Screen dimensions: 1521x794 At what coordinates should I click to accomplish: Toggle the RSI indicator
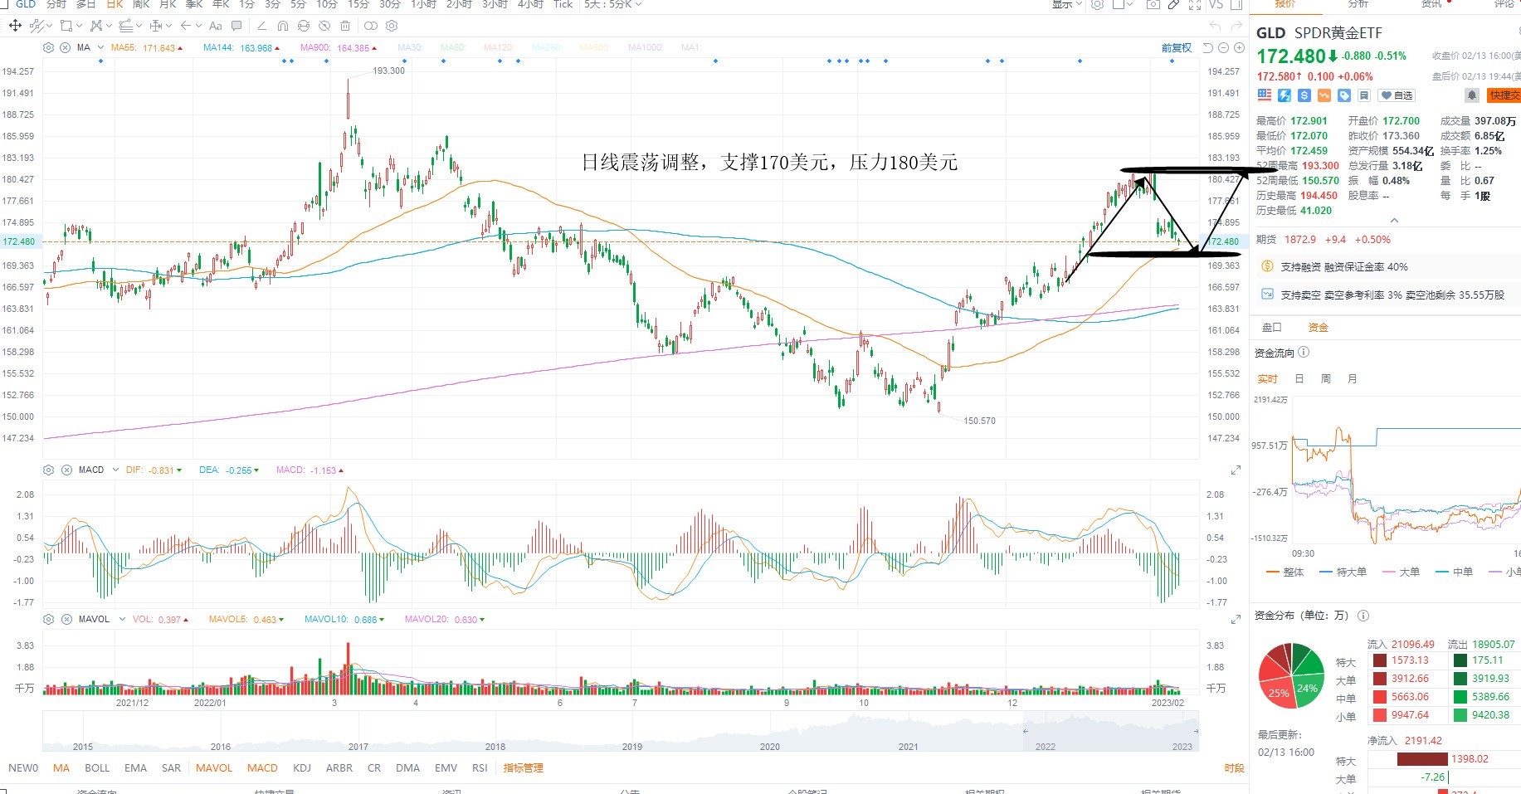[480, 767]
